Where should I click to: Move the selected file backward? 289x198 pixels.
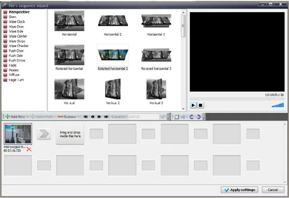93,117
